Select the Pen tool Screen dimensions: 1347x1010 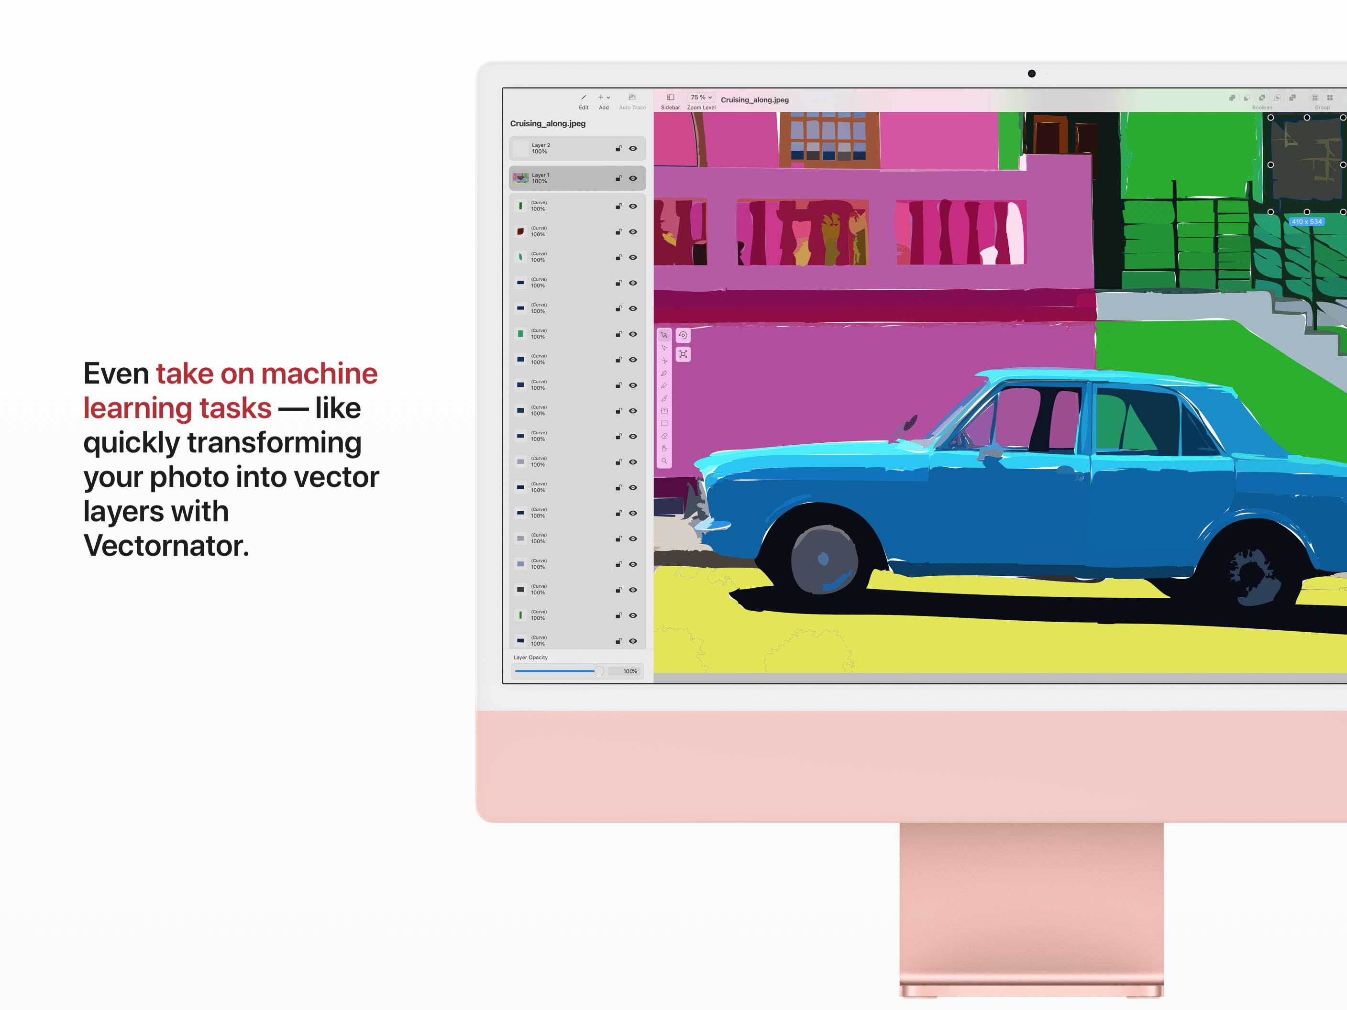(x=664, y=373)
